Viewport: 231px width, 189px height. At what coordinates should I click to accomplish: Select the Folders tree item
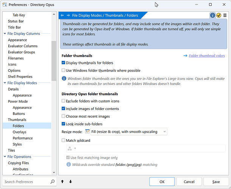coord(27,126)
